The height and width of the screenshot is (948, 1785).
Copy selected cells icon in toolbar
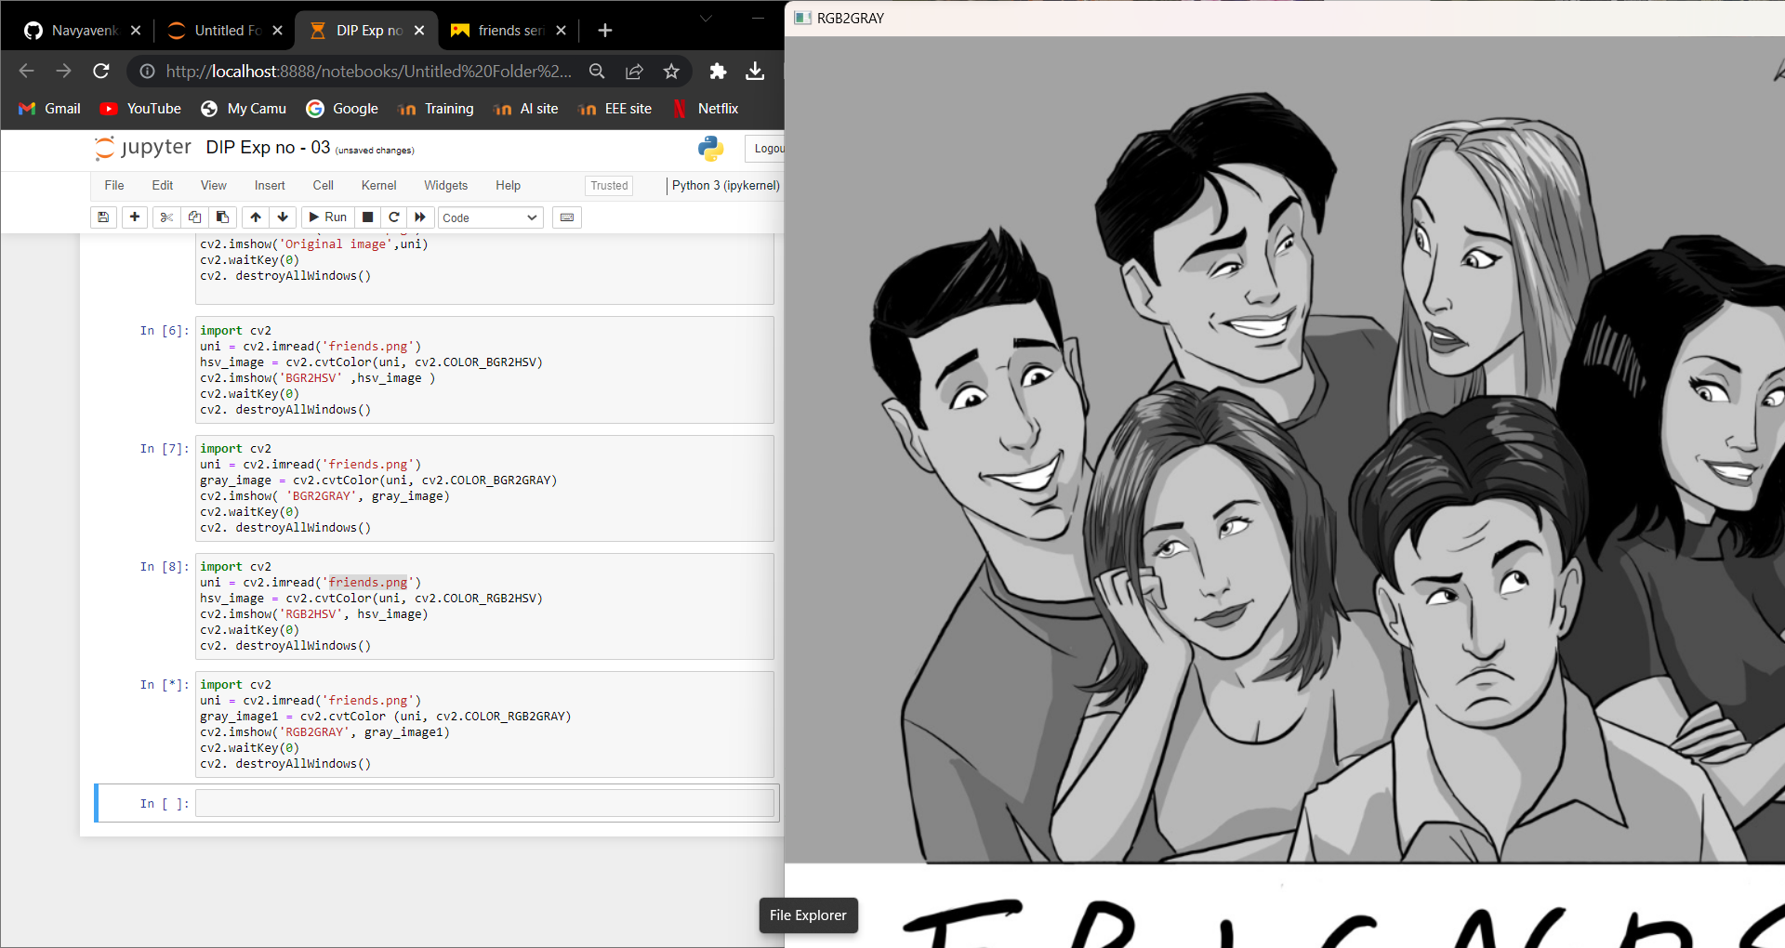tap(194, 217)
